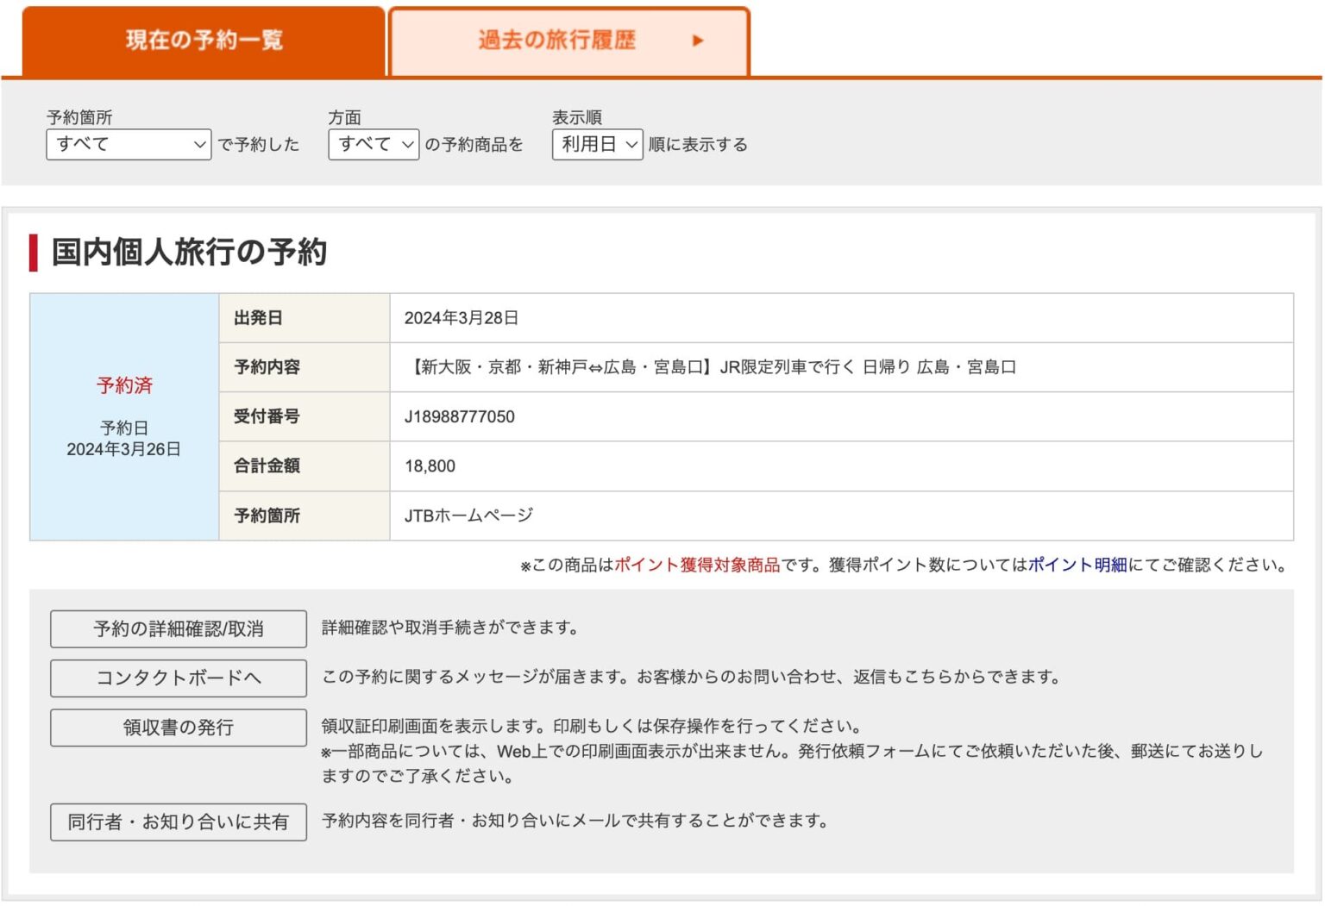Screen dimensions: 1325x906
Task: Click the departure date 2024年3月28日
Action: (462, 318)
